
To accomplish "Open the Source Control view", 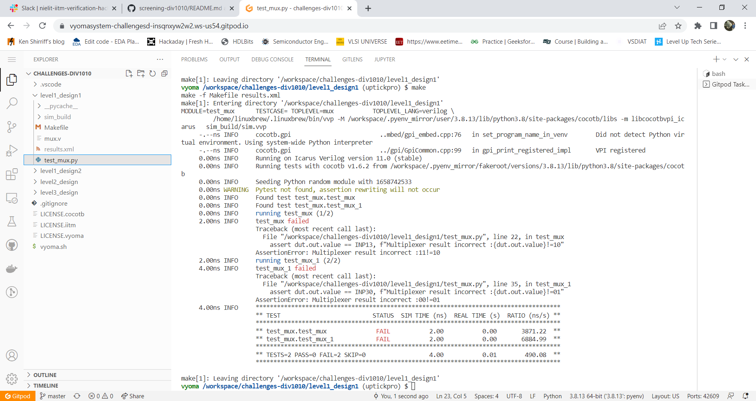I will 12,127.
